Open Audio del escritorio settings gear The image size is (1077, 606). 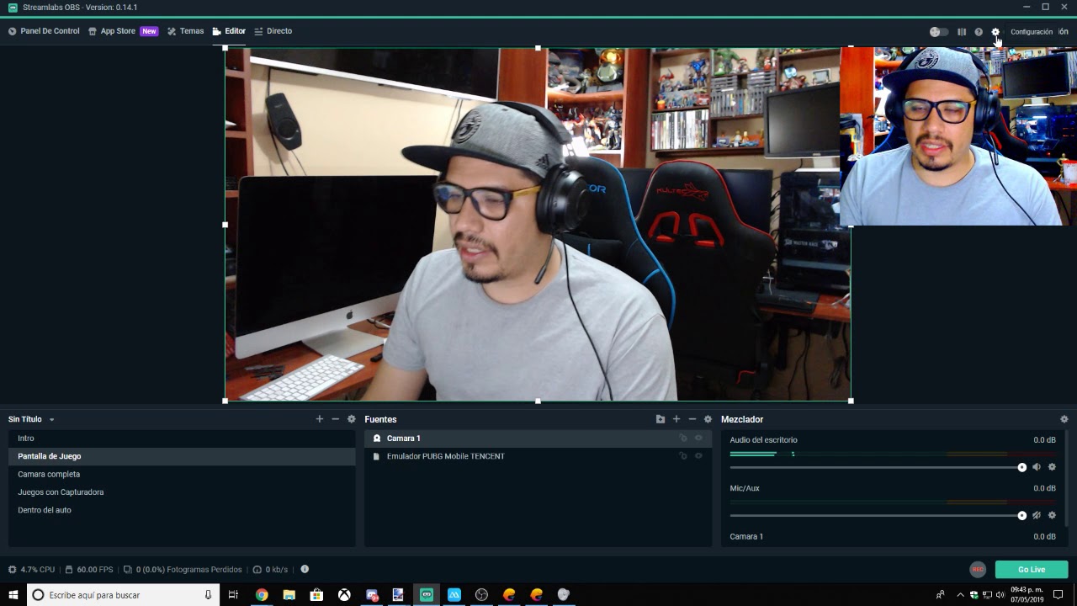1052,467
